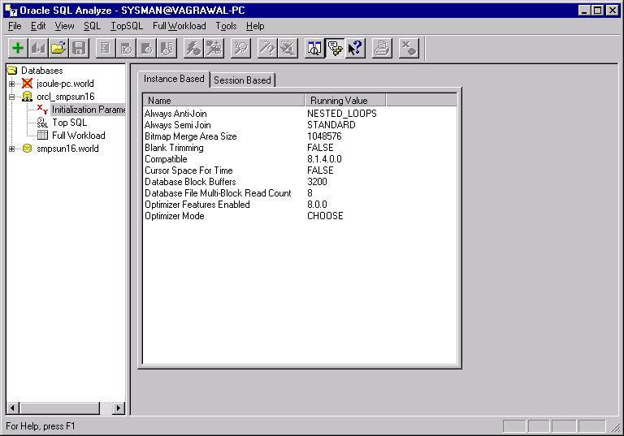Select the Optimizer Mode parameter row
624x436 pixels.
point(300,216)
